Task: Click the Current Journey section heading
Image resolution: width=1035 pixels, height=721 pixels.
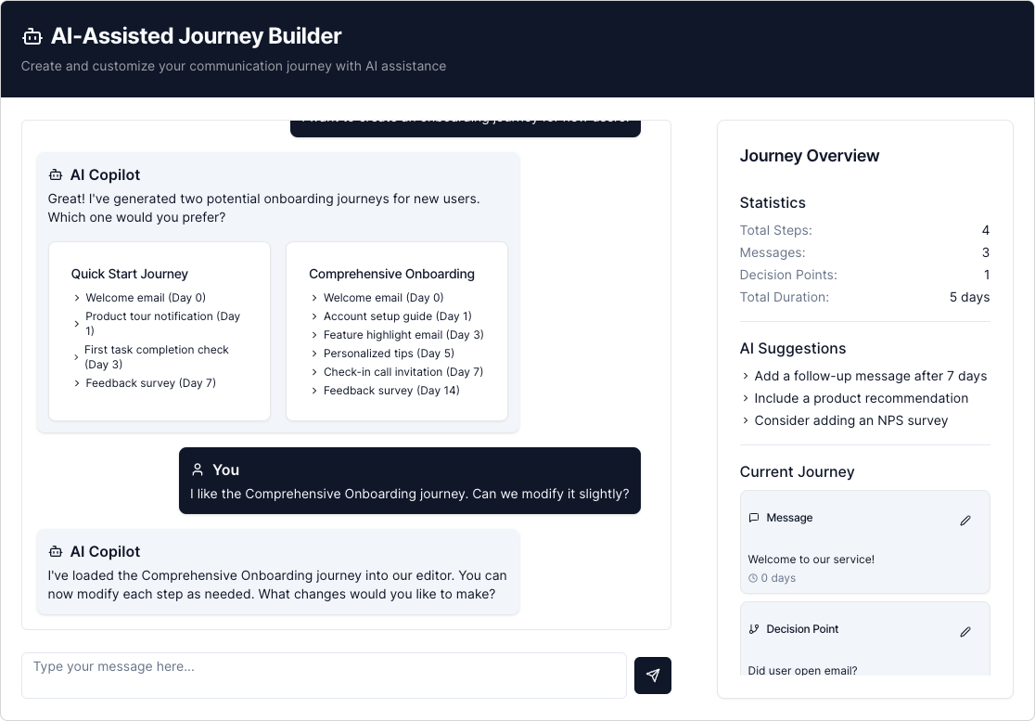Action: (x=797, y=472)
